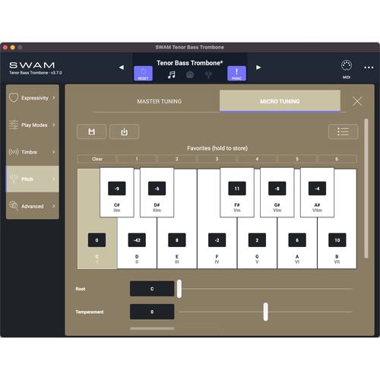This screenshot has height=380, width=380.
Task: Expand the Pitch section chevron
Action: tap(54, 179)
